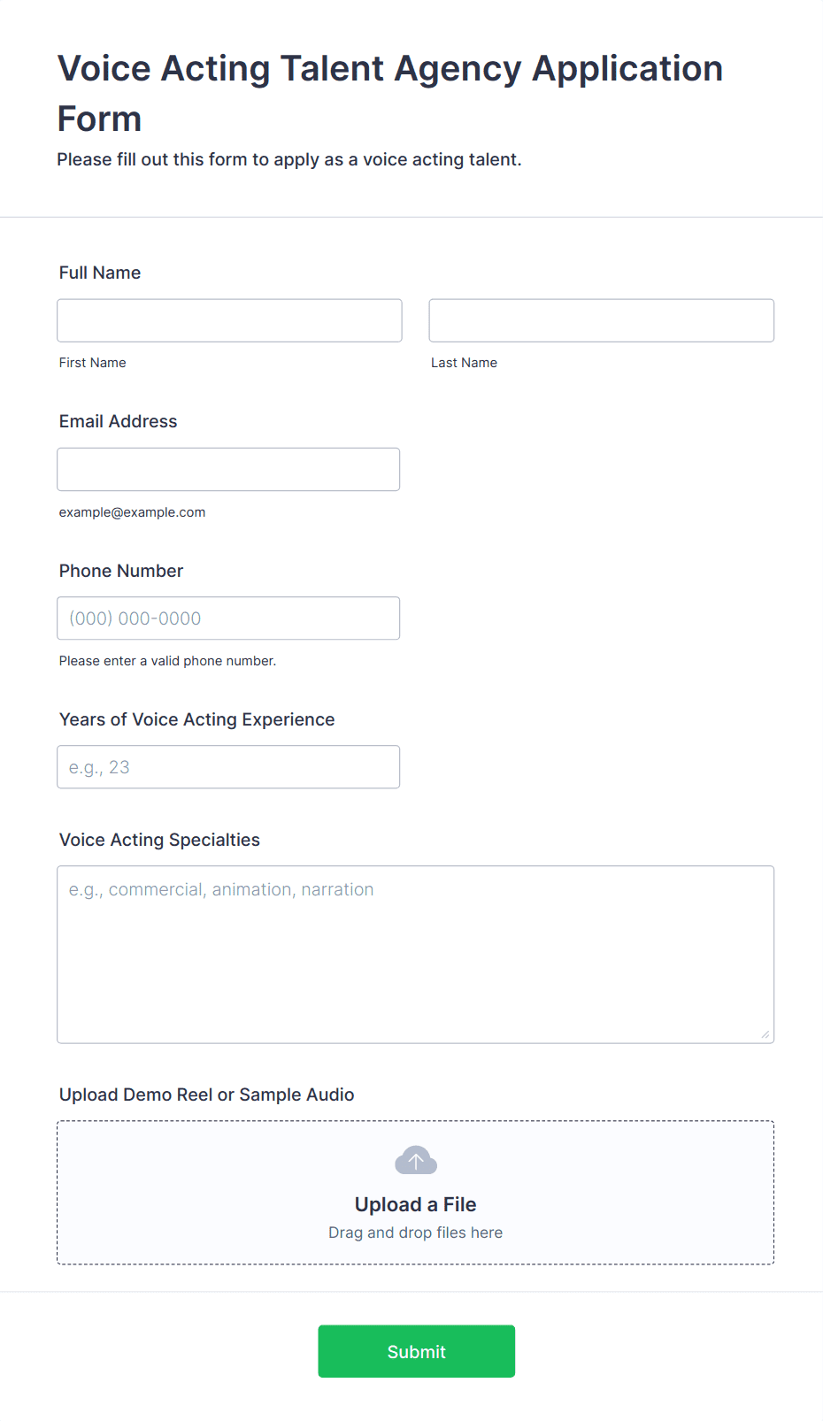
Task: Click the First Name input box
Action: tap(229, 320)
